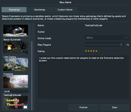Open folder icon on TestingForGuide thumbnail
This screenshot has width=131, height=112.
pos(25,107)
